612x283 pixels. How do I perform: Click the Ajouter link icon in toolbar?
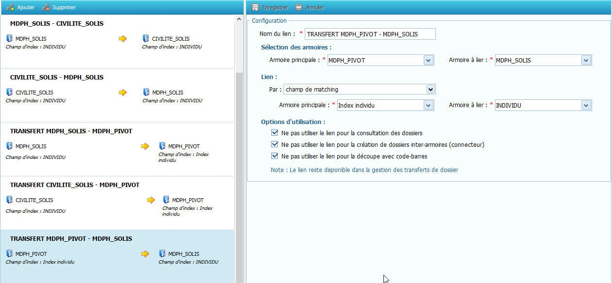click(x=10, y=7)
